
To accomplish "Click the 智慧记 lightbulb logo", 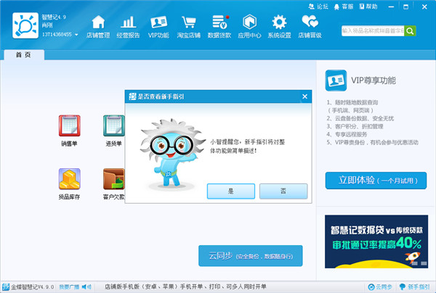I will point(25,25).
